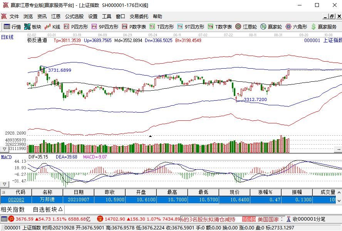Sort by 成交量 column header
Viewport: 342px width, 231px height.
(325, 192)
